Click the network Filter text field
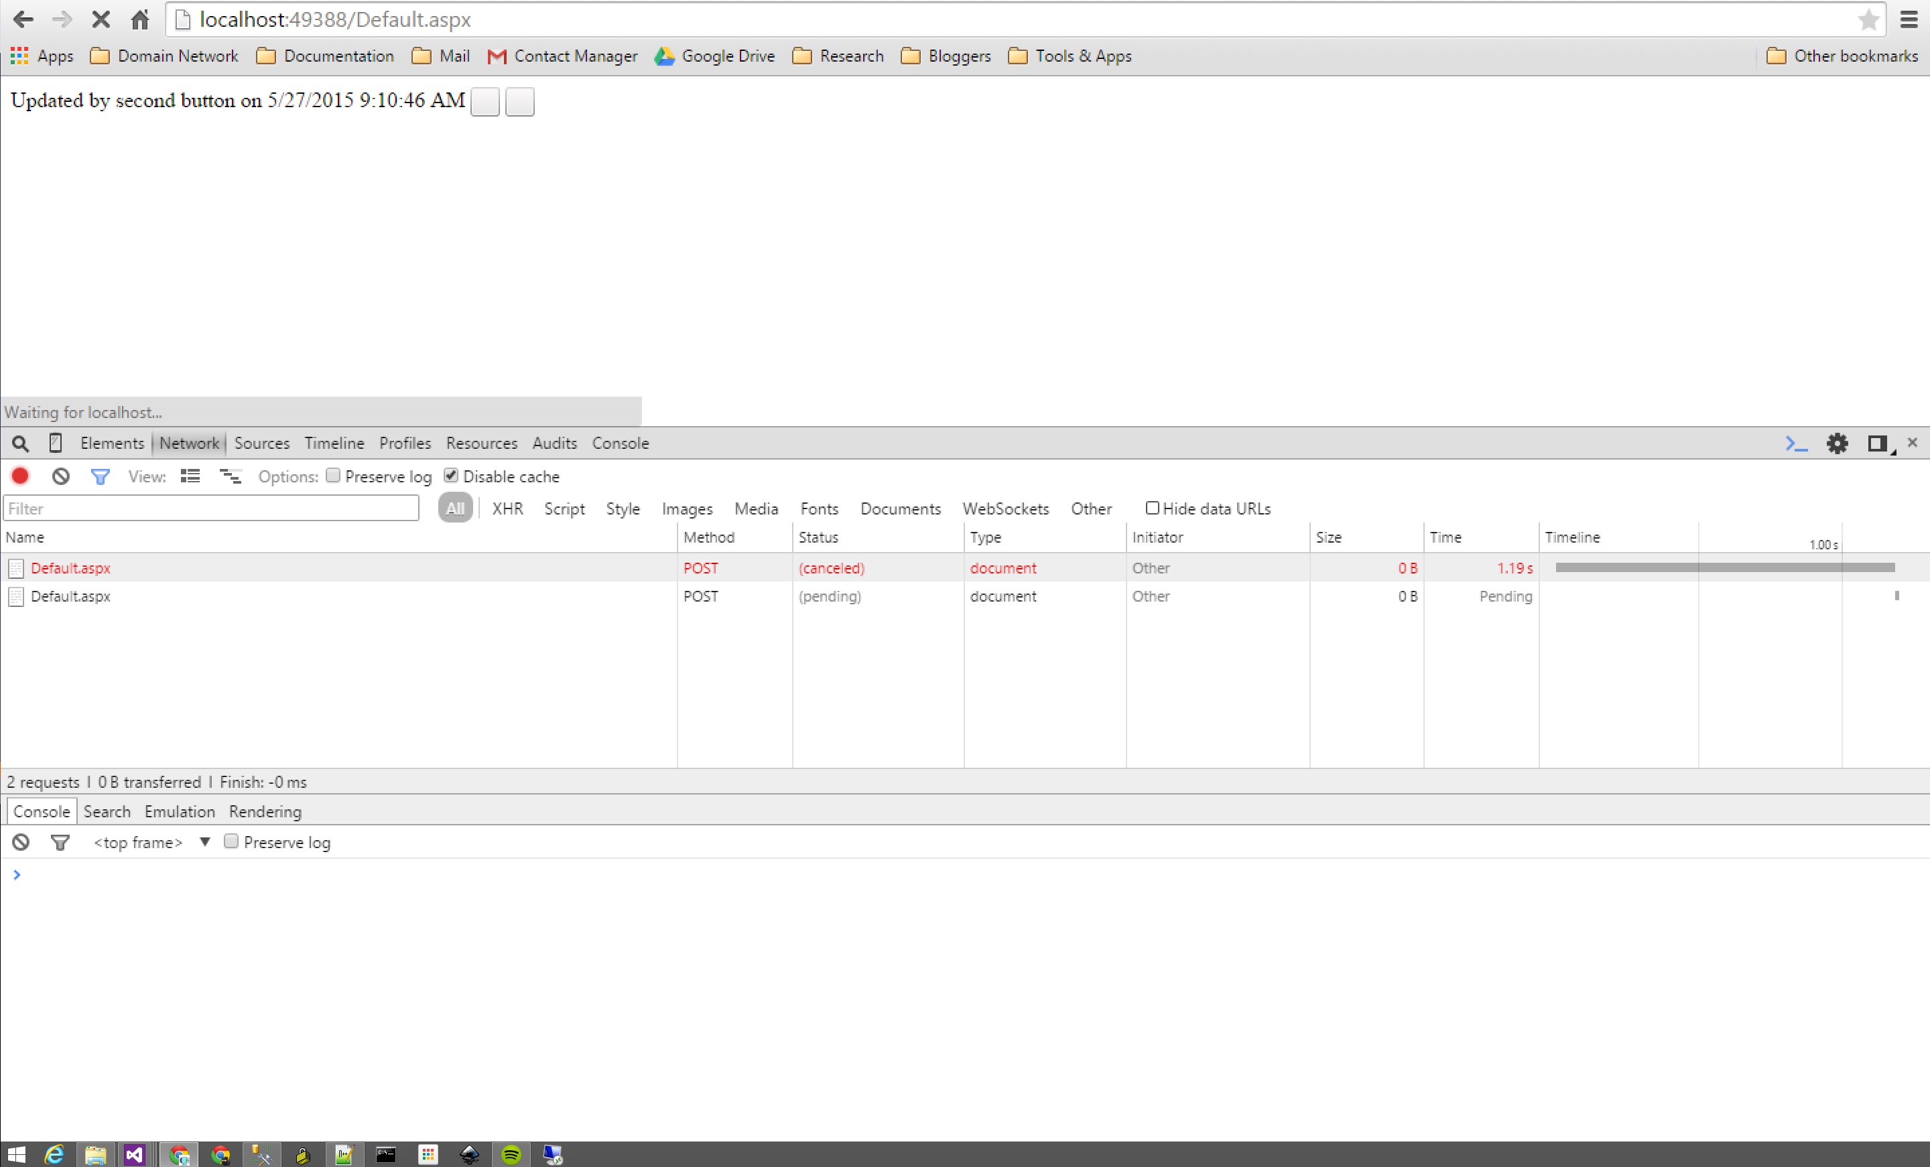 coord(212,508)
